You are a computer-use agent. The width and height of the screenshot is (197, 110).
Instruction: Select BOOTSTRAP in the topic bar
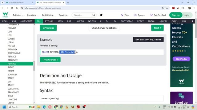[127, 21]
